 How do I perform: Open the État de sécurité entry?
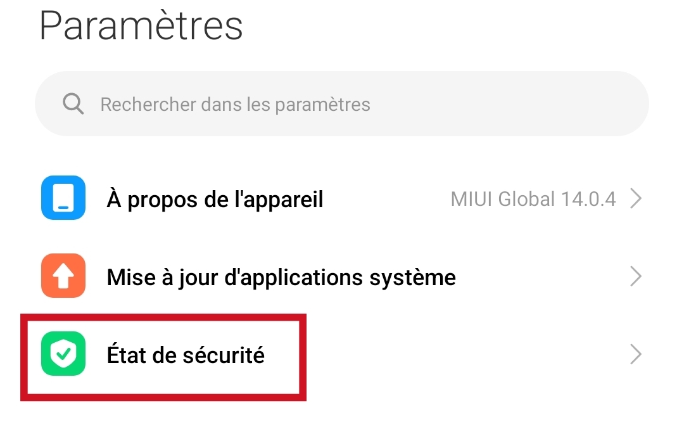tap(186, 355)
